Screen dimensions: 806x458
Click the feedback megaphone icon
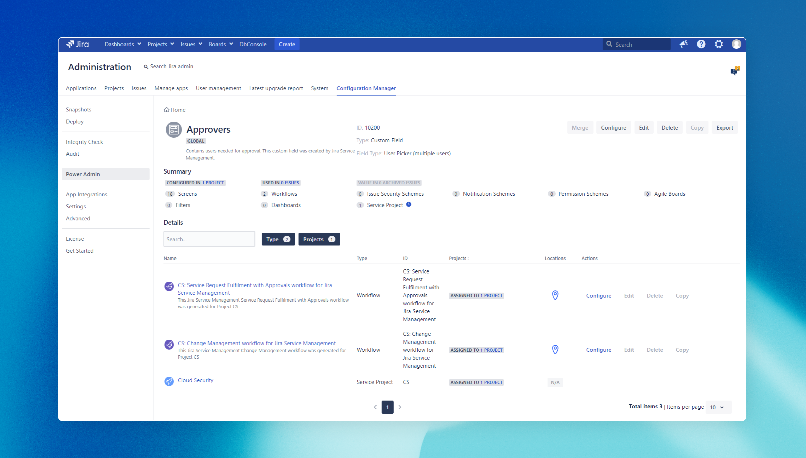[683, 44]
